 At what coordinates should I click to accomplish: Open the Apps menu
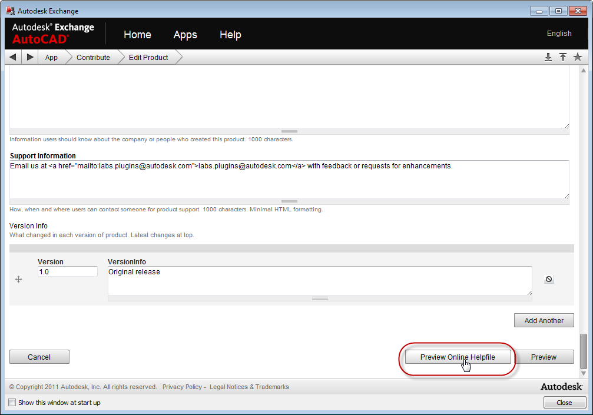tap(185, 35)
